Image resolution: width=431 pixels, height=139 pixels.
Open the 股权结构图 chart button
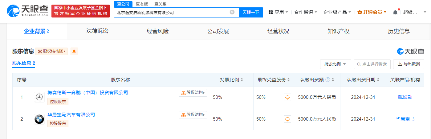point(51,51)
